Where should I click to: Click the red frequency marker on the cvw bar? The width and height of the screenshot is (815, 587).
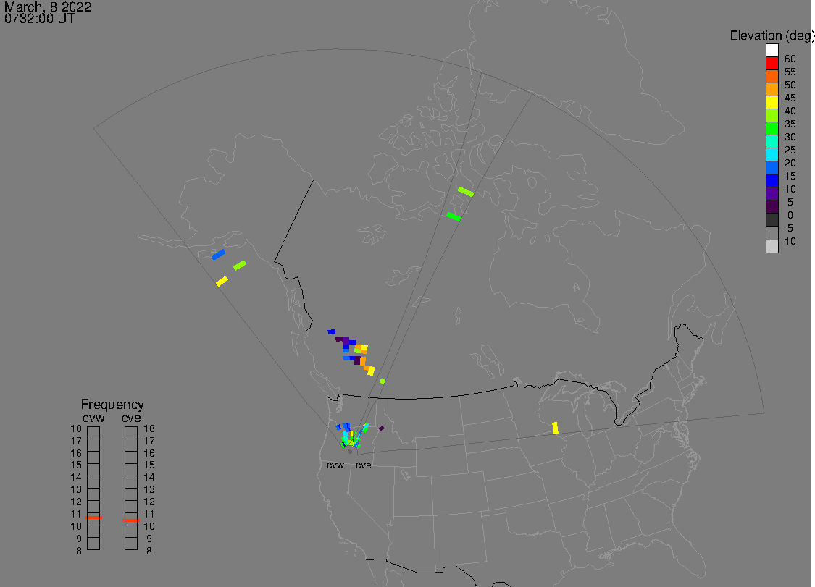[x=93, y=518]
